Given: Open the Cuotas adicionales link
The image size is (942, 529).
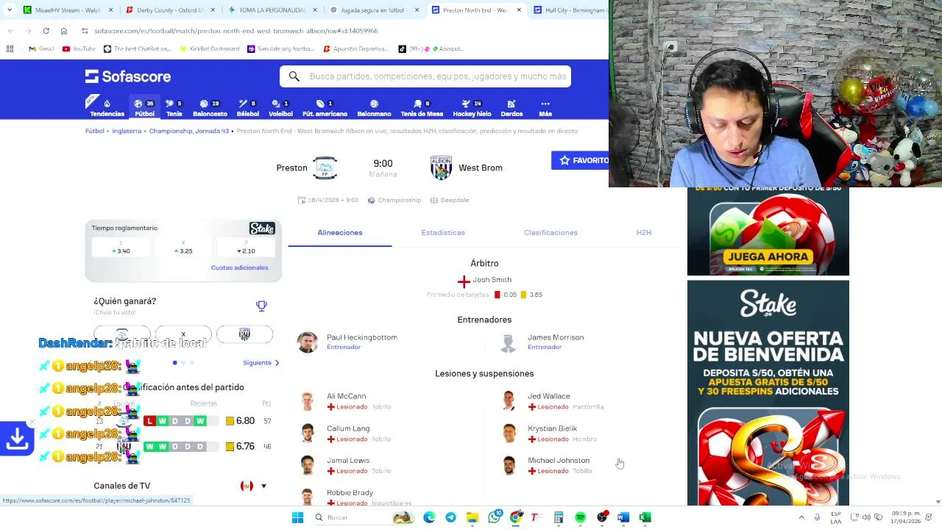Looking at the screenshot, I should pos(240,267).
